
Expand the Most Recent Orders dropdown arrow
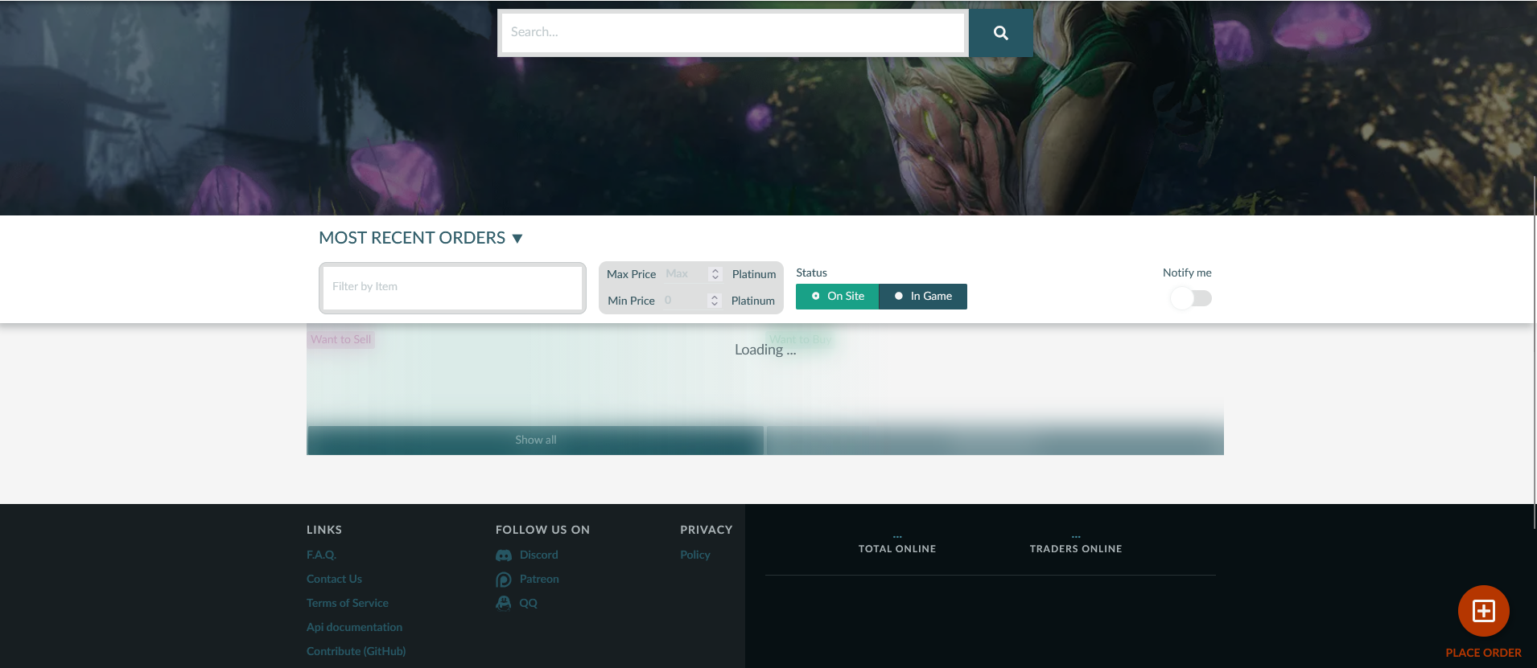tap(517, 239)
